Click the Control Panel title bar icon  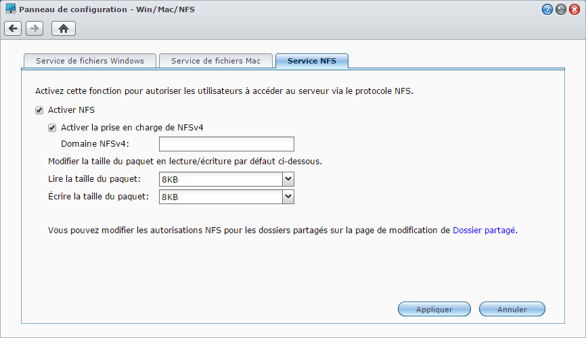click(10, 9)
